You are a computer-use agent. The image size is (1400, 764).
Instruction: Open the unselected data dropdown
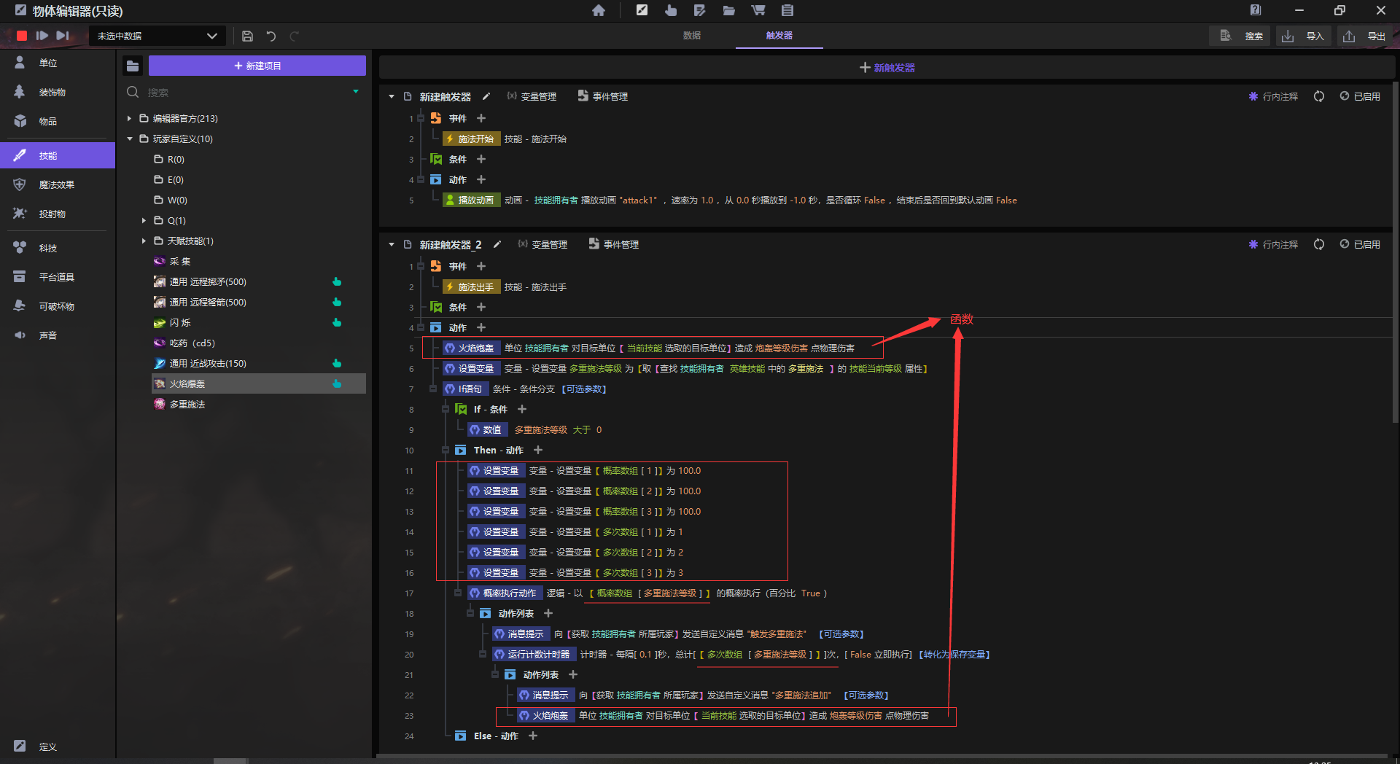click(x=157, y=36)
